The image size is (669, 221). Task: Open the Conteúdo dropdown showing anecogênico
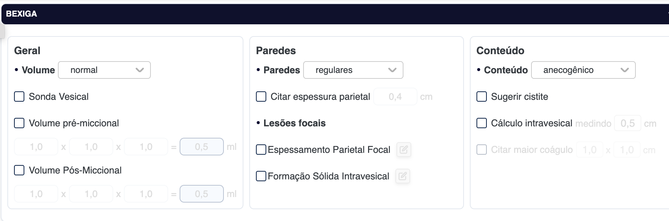pyautogui.click(x=583, y=70)
